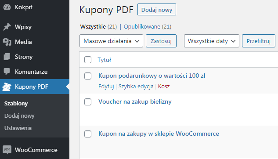The height and width of the screenshot is (159, 278).
Task: Click the WooCommerce Woo logo icon
Action: click(7, 150)
